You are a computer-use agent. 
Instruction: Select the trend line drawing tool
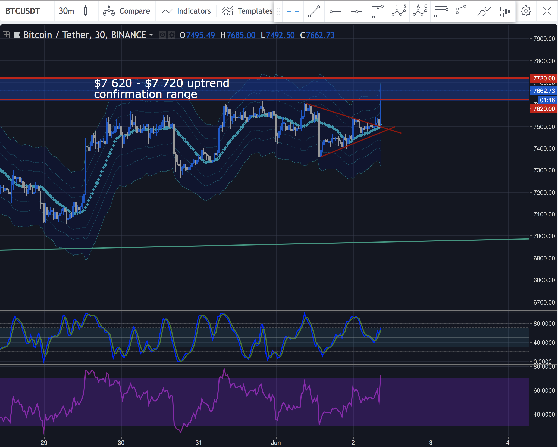pos(314,11)
